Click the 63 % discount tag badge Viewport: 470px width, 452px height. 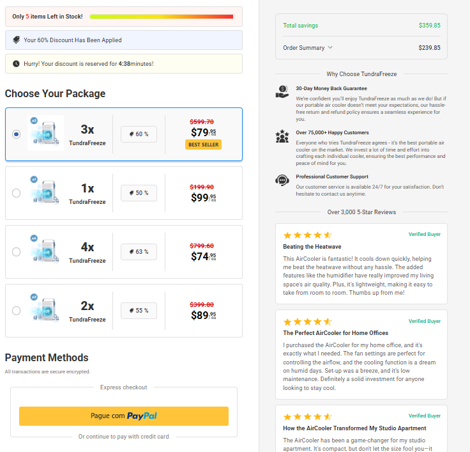pos(139,252)
